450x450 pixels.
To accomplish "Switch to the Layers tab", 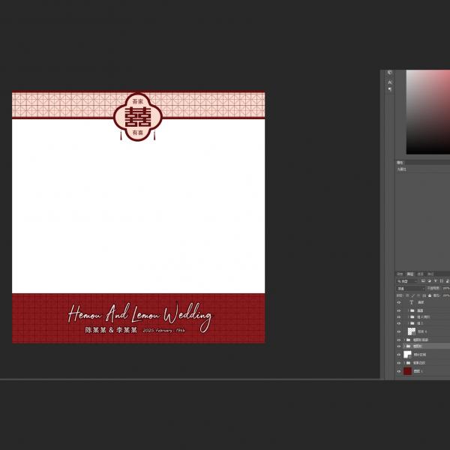I will click(x=410, y=274).
